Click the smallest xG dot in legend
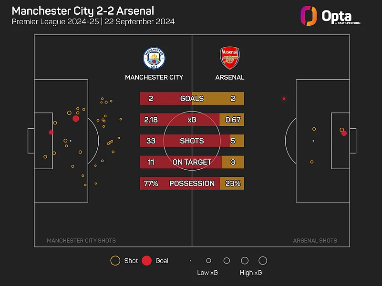The image size is (382, 286). 190,261
